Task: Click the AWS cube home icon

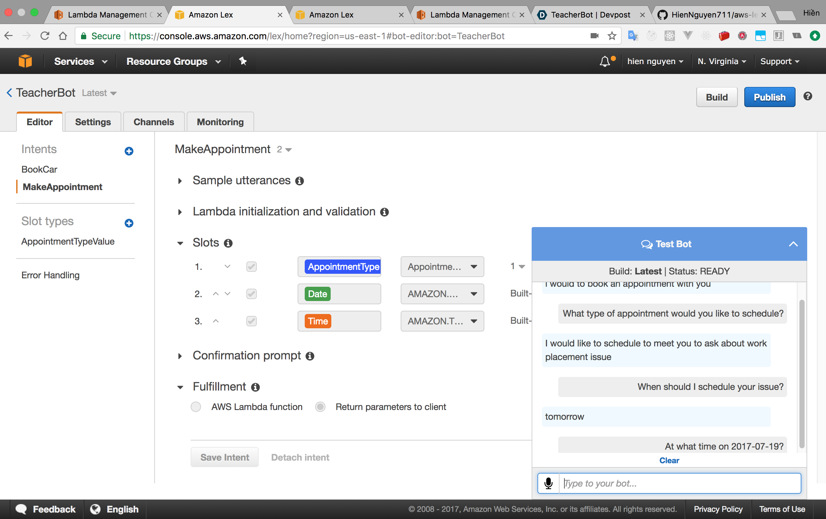Action: pyautogui.click(x=25, y=61)
